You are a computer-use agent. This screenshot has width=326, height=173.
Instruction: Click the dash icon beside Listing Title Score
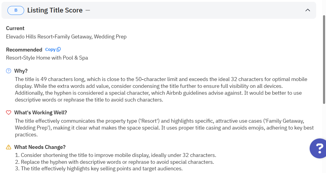click(x=88, y=10)
